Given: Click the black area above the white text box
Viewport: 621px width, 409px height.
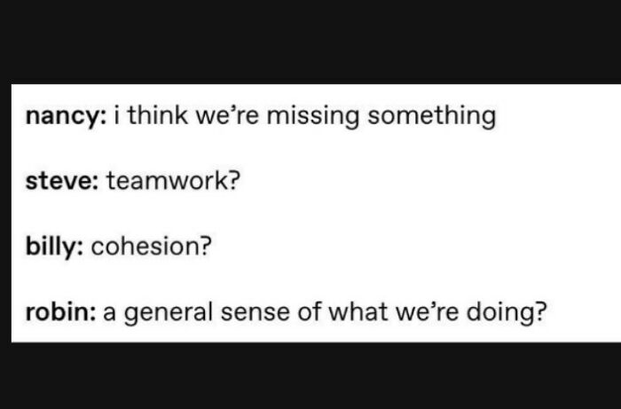Looking at the screenshot, I should (310, 40).
